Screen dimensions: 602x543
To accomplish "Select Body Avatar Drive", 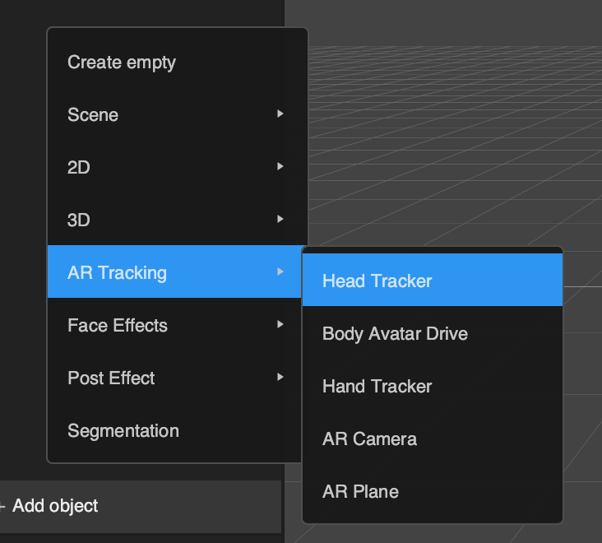I will (x=433, y=333).
